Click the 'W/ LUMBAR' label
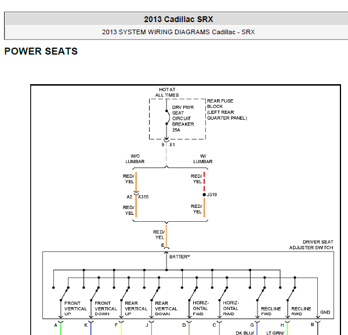 click(x=202, y=159)
